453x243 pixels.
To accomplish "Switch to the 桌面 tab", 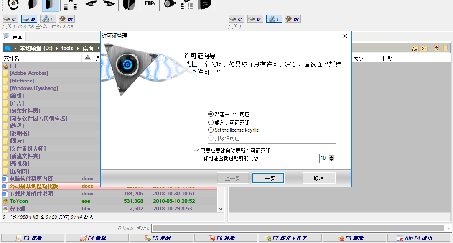I will (13, 37).
